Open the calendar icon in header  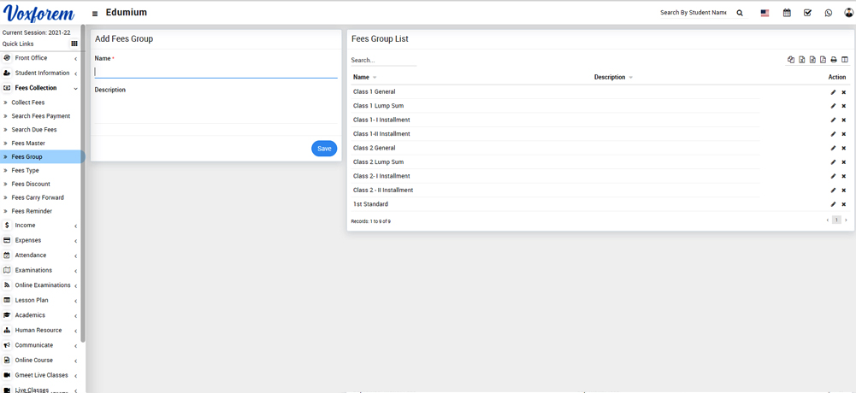click(787, 13)
